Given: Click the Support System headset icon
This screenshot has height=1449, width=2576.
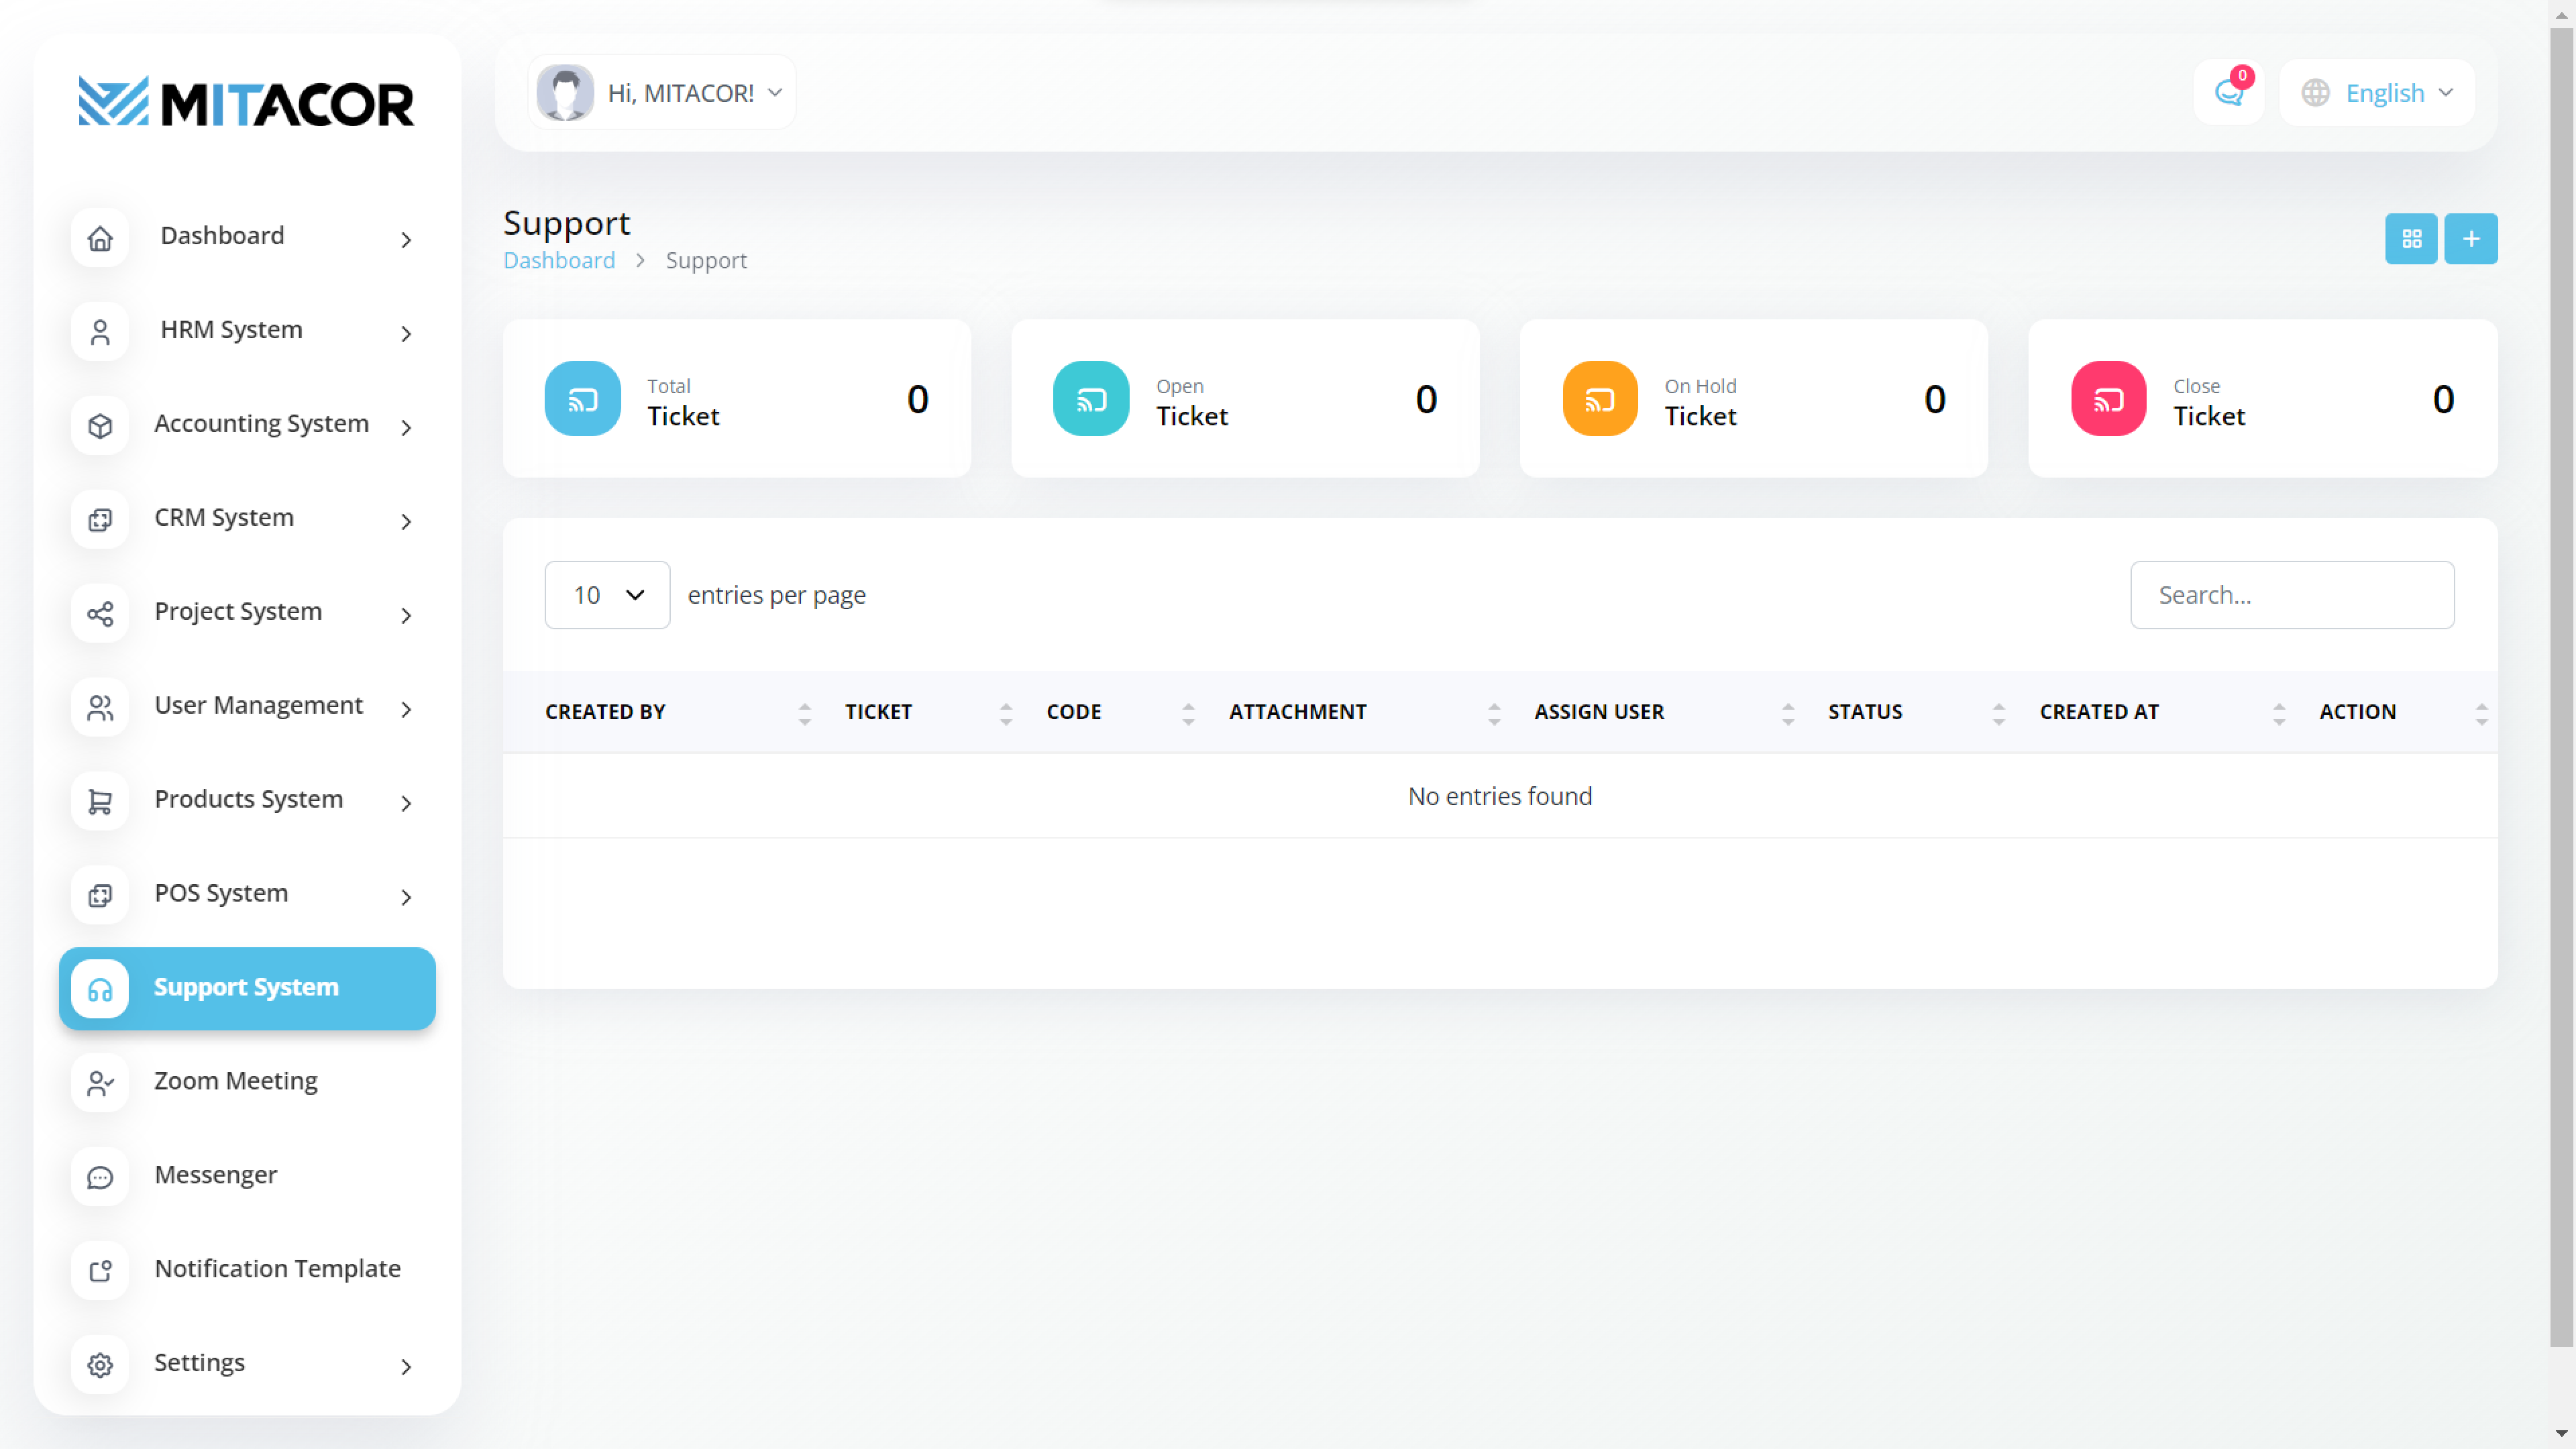Looking at the screenshot, I should (x=100, y=989).
